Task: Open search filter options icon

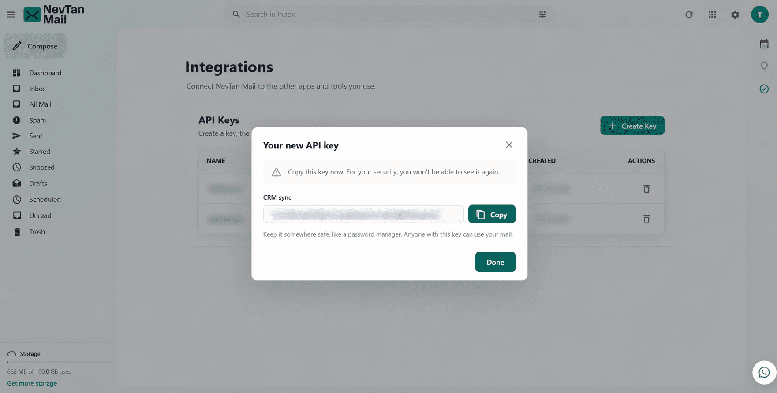Action: 542,15
